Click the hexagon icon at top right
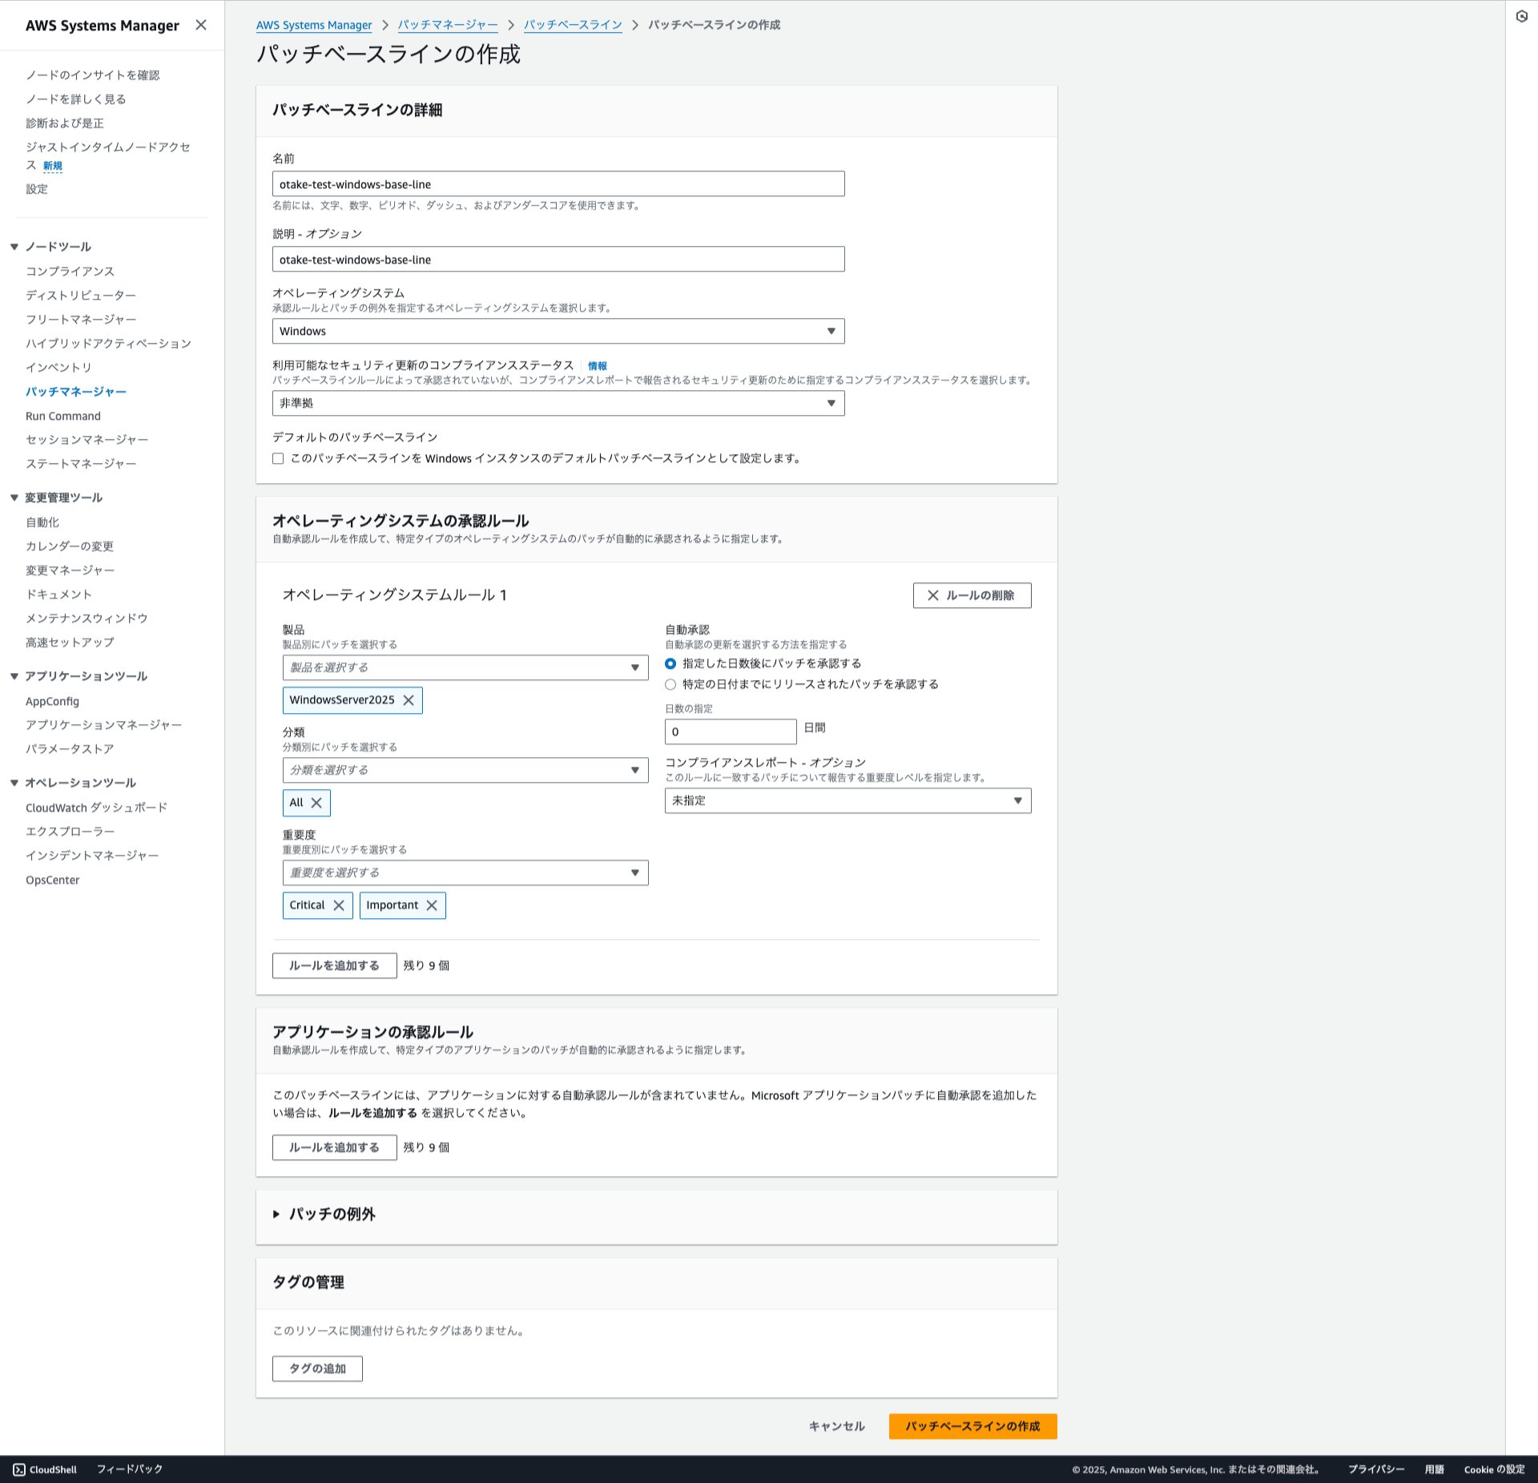This screenshot has height=1483, width=1538. pos(1521,16)
